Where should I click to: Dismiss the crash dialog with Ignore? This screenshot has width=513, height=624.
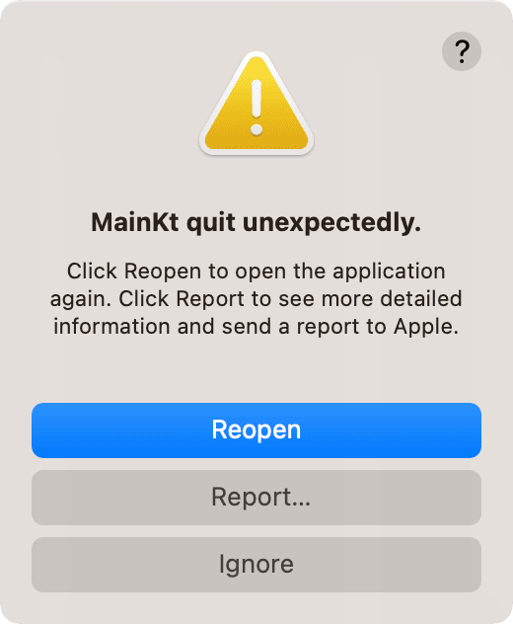pos(256,565)
